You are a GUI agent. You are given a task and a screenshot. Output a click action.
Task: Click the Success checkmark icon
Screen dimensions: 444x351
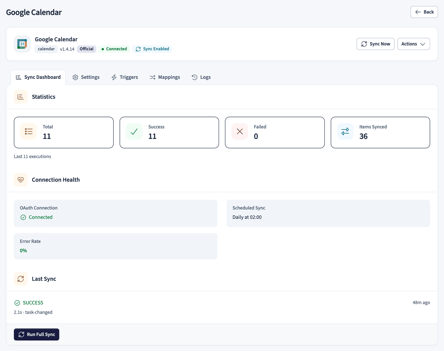134,131
